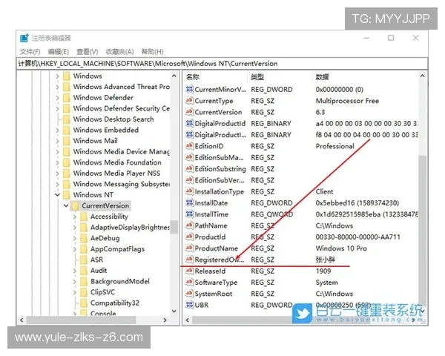445x356 pixels.
Task: Select the CurrentVersion folder icon in tree
Action: pyautogui.click(x=74, y=205)
